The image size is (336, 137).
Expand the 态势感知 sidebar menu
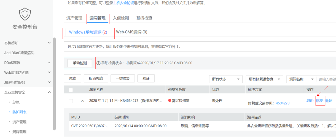[x=49, y=43]
